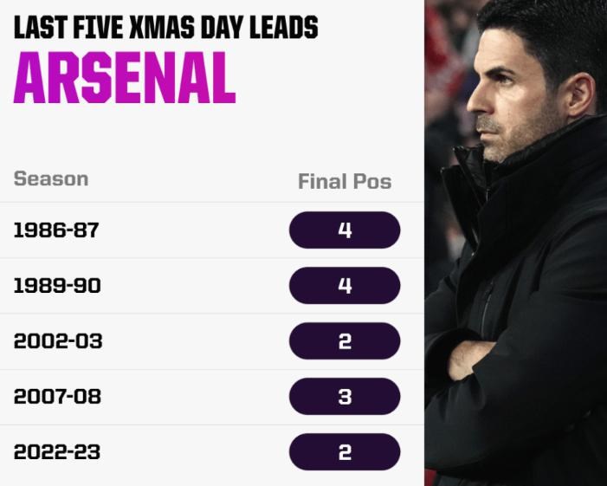607x486 pixels.
Task: Click the purple ARSENAL heading
Action: 125,78
